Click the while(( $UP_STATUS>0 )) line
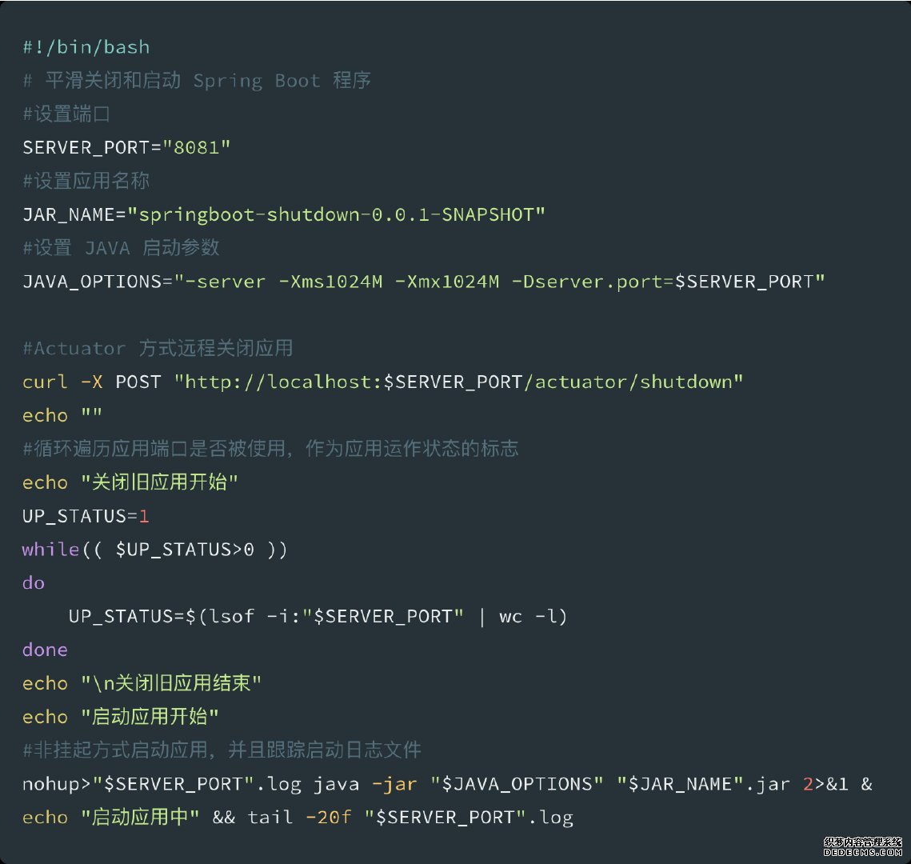The image size is (911, 864). [154, 550]
